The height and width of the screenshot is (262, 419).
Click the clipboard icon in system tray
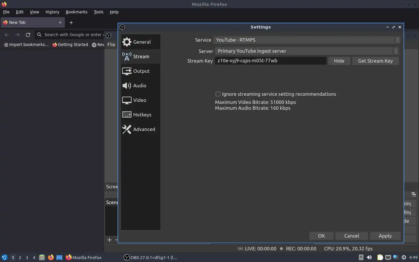pos(380,257)
